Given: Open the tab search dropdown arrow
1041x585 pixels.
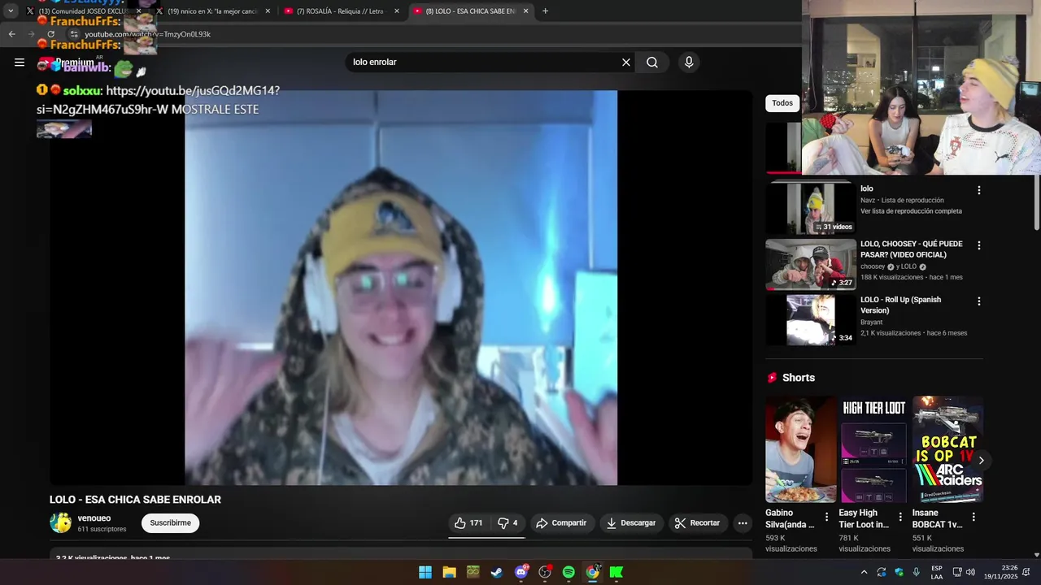Looking at the screenshot, I should point(11,11).
